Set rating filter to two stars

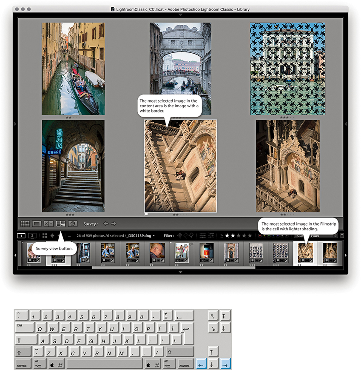click(233, 235)
